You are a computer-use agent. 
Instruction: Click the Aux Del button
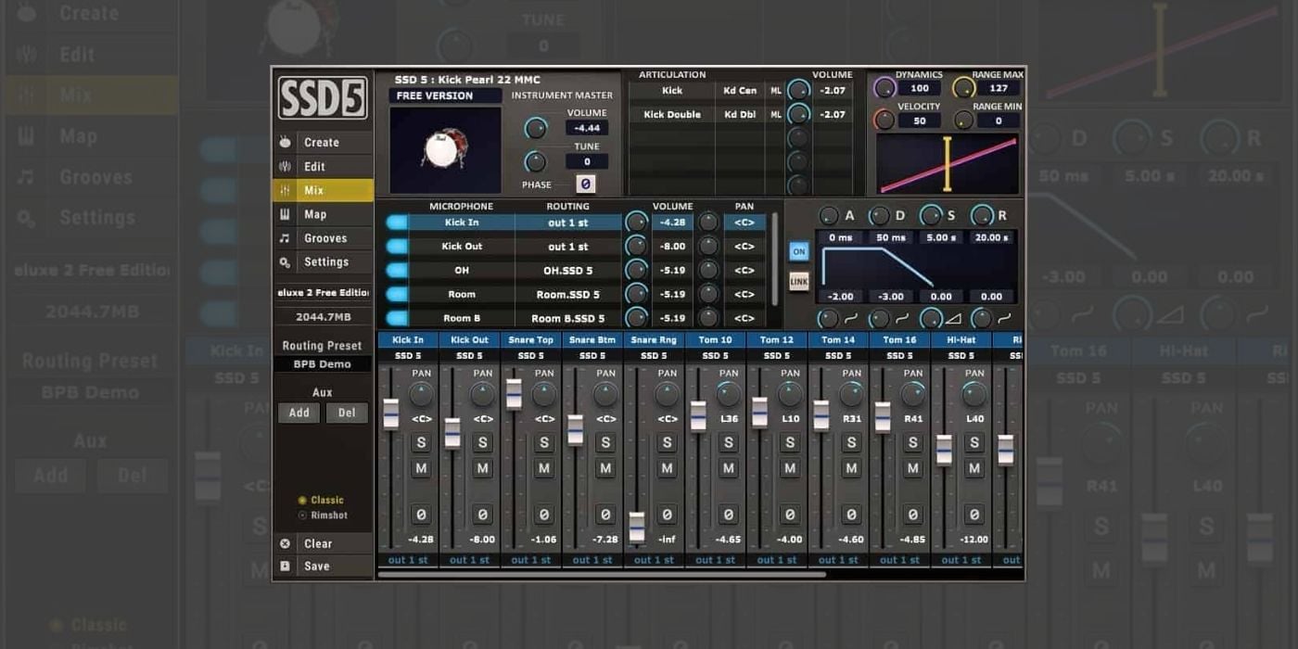(347, 413)
